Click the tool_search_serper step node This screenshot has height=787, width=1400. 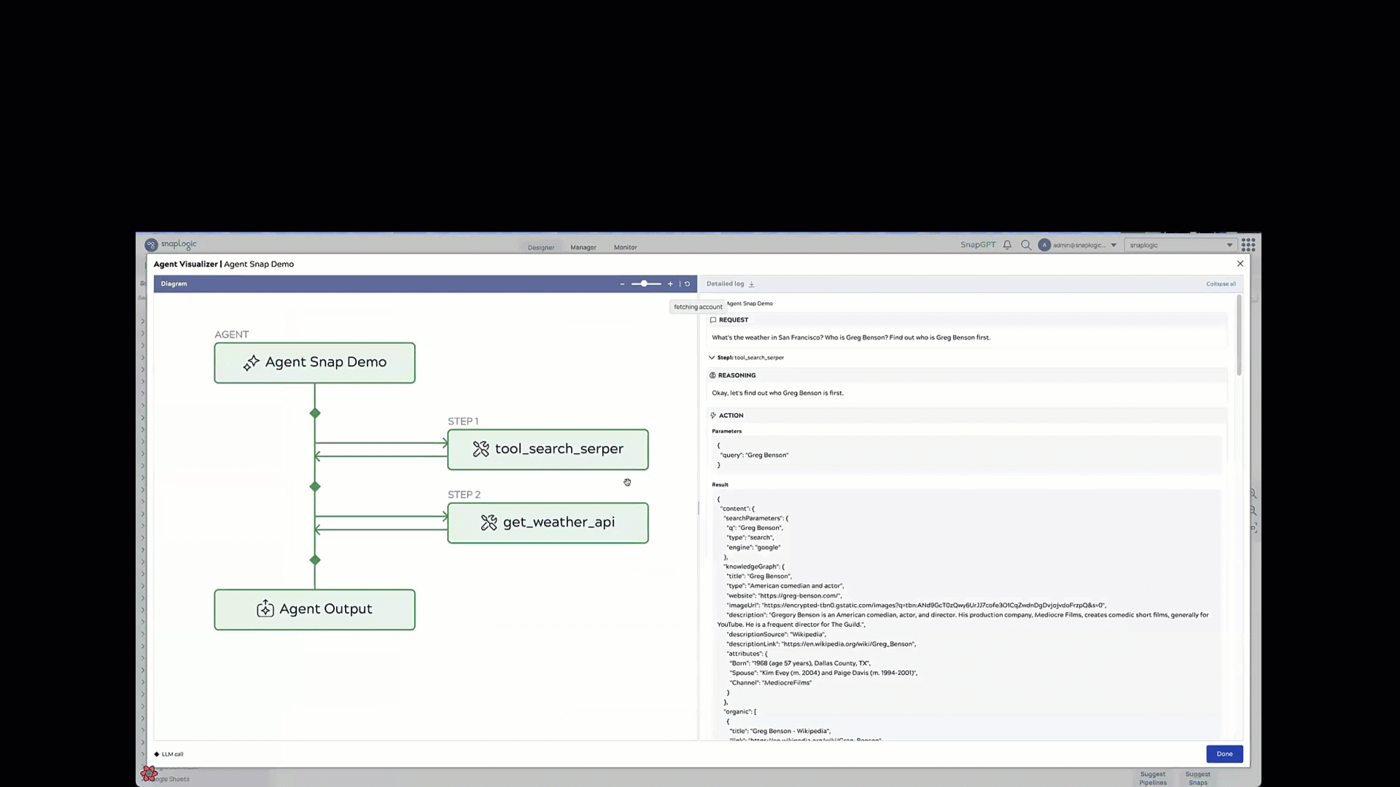coord(548,450)
